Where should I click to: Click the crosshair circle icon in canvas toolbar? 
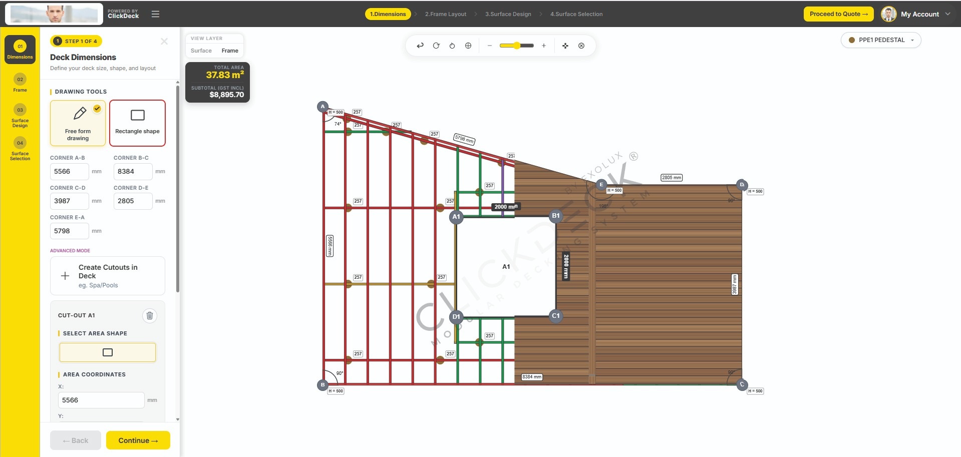(x=468, y=46)
